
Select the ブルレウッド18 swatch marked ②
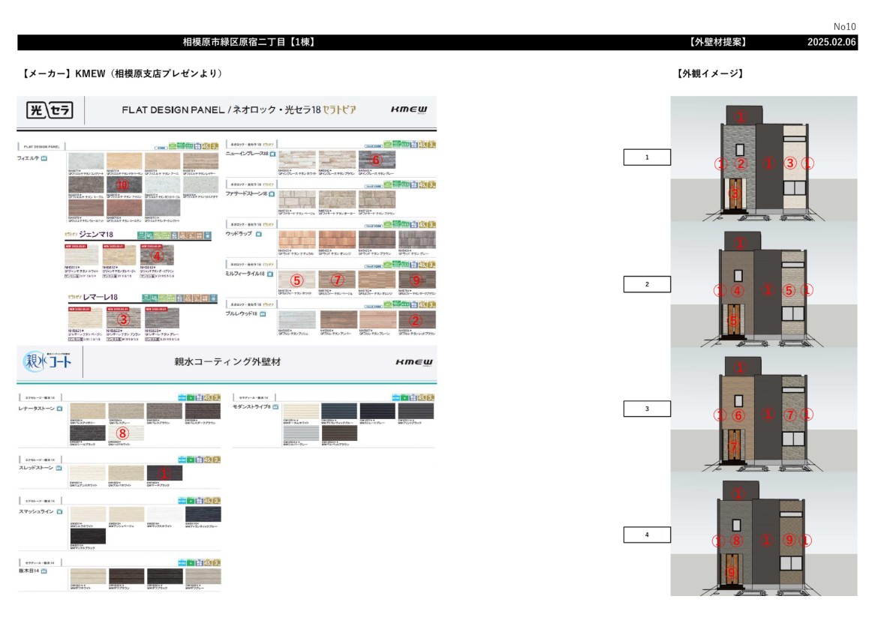point(416,320)
